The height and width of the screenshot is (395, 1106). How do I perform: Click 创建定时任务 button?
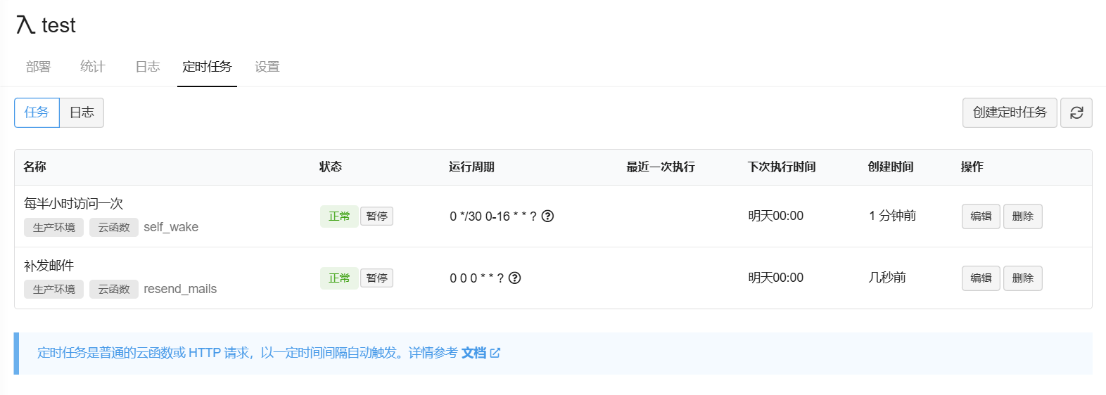[x=1010, y=112]
